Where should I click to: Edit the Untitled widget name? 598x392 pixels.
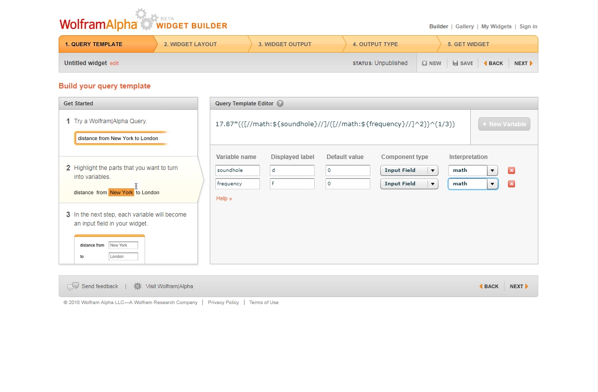(114, 64)
